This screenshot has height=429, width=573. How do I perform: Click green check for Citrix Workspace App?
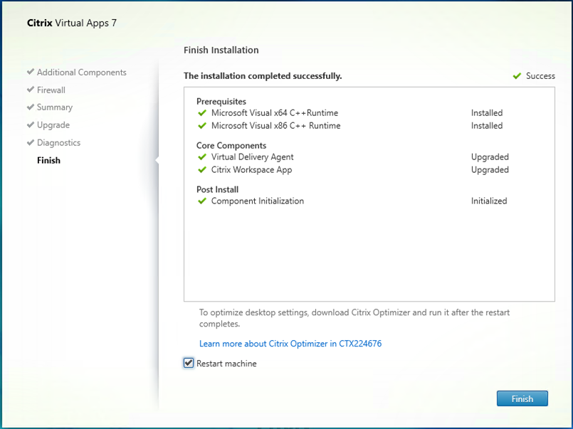(x=202, y=170)
